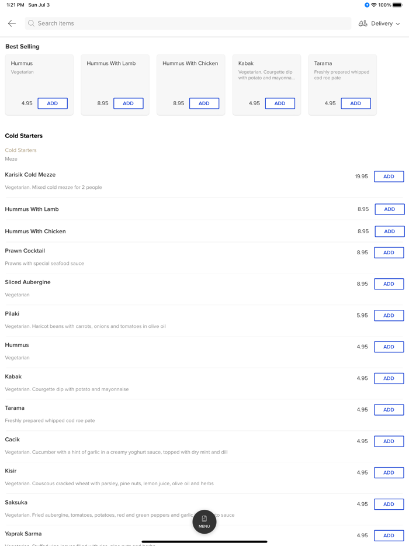Screen dimensions: 409x546
Task: Open the Kisir item details
Action: (11, 471)
